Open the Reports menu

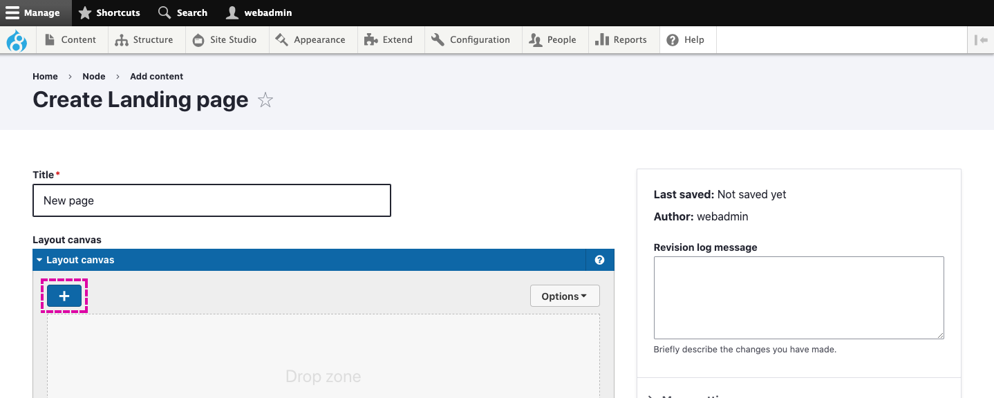(x=621, y=40)
